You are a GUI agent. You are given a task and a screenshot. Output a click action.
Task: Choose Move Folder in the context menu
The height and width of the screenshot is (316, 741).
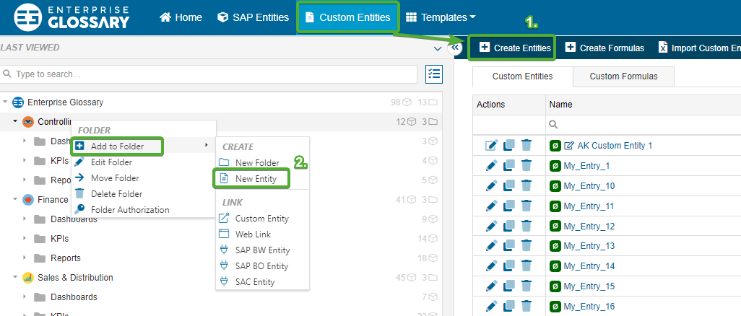tap(115, 178)
